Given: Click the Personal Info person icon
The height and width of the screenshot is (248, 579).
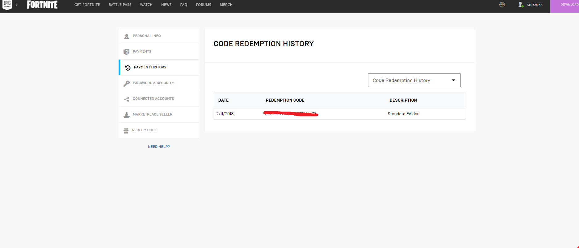Looking at the screenshot, I should tap(127, 36).
